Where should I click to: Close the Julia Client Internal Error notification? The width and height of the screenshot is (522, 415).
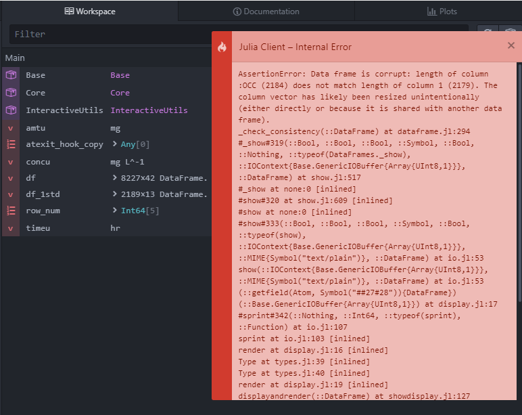[511, 45]
